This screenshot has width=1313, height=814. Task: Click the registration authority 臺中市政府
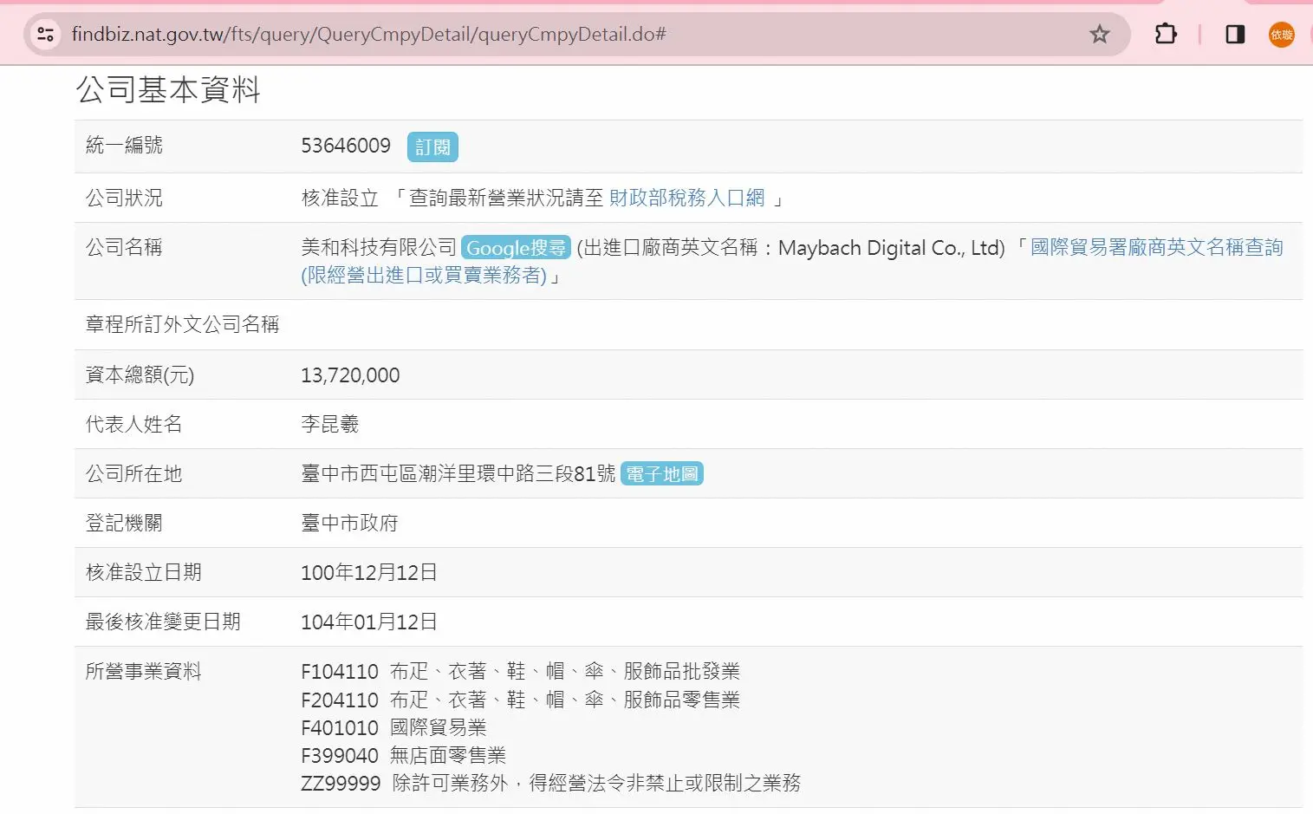(349, 524)
